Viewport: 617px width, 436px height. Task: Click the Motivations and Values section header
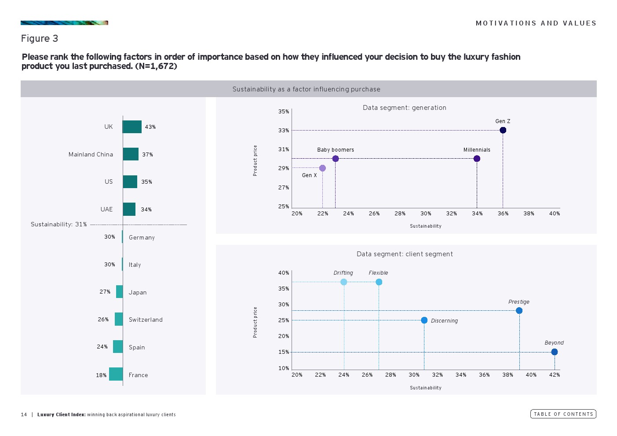(x=536, y=23)
